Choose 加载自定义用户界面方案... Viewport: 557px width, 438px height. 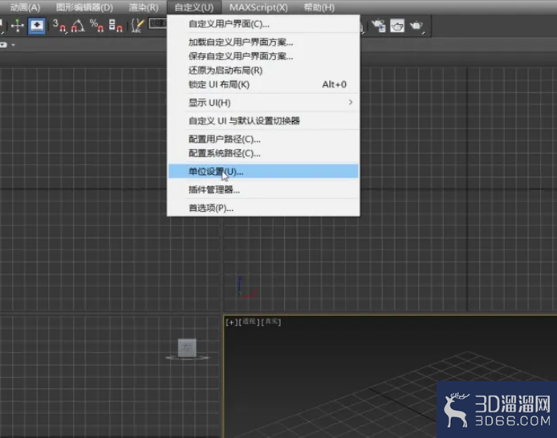coord(263,43)
